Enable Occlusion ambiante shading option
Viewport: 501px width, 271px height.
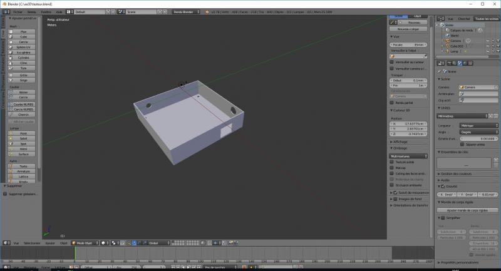pos(392,185)
